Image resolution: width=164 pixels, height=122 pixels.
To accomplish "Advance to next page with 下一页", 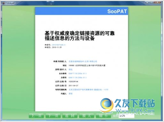I will coord(53,116).
